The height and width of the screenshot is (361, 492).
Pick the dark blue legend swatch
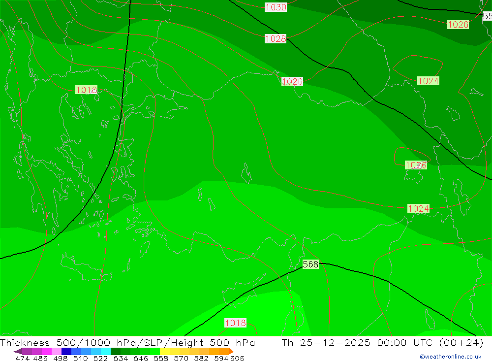(x=66, y=351)
